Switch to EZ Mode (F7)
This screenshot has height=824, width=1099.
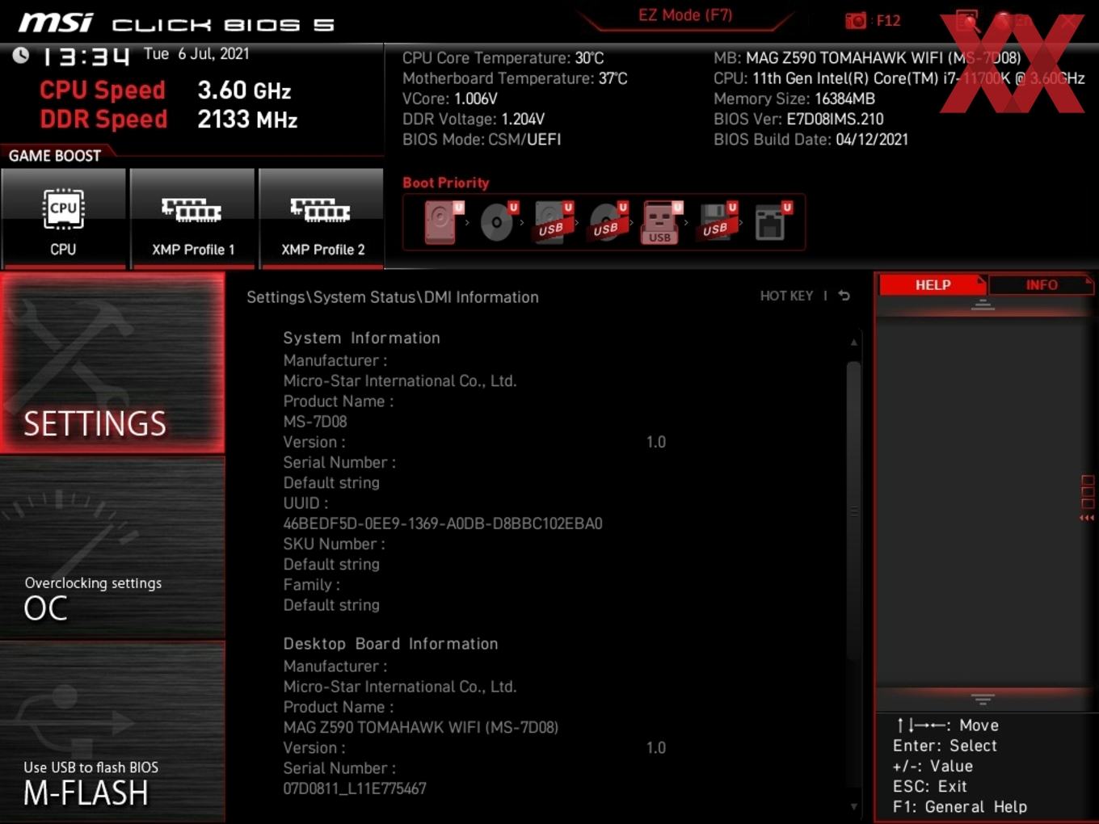point(685,15)
